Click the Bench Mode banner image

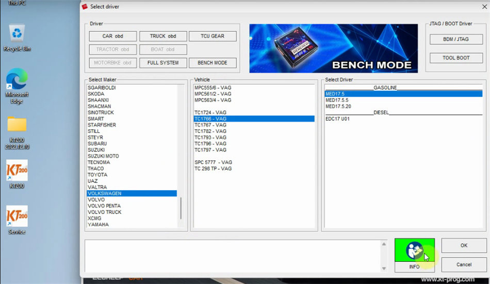point(333,48)
